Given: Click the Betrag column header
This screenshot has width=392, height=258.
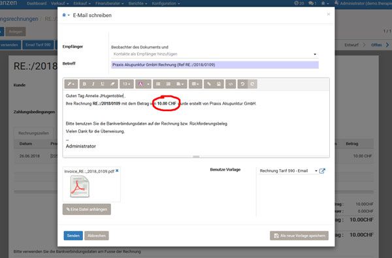Looking at the screenshot, I should [352, 144].
